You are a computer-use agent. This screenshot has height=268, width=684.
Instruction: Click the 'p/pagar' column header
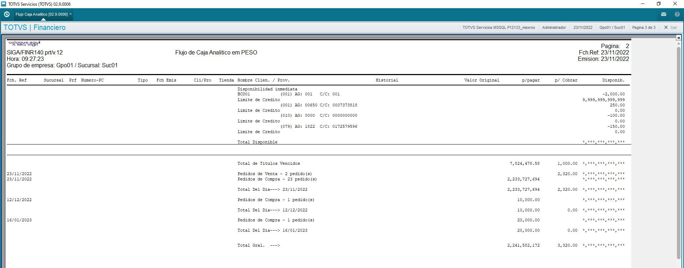pos(531,80)
